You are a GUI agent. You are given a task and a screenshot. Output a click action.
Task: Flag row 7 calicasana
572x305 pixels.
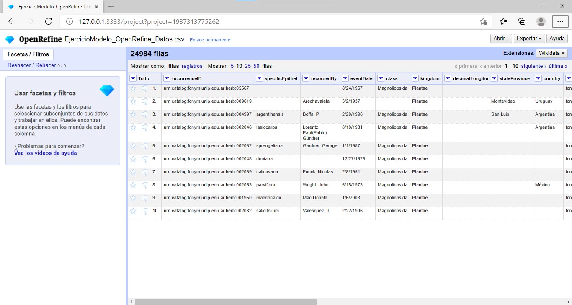[144, 172]
